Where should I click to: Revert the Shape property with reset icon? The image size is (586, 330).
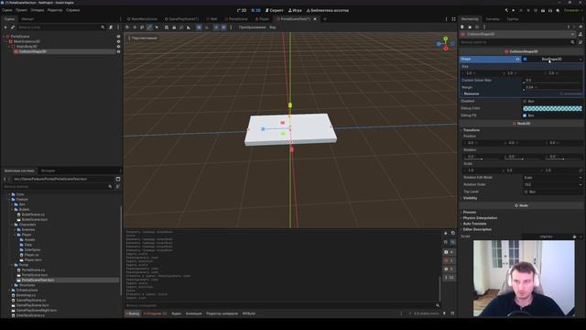point(517,59)
